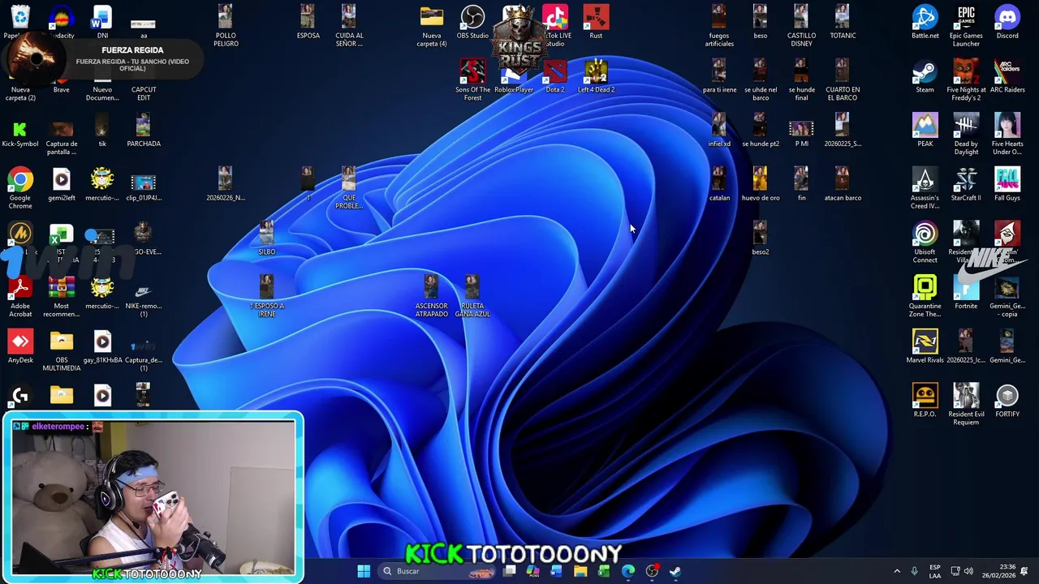The image size is (1039, 584).
Task: Open Task View on the taskbar
Action: pyautogui.click(x=509, y=571)
